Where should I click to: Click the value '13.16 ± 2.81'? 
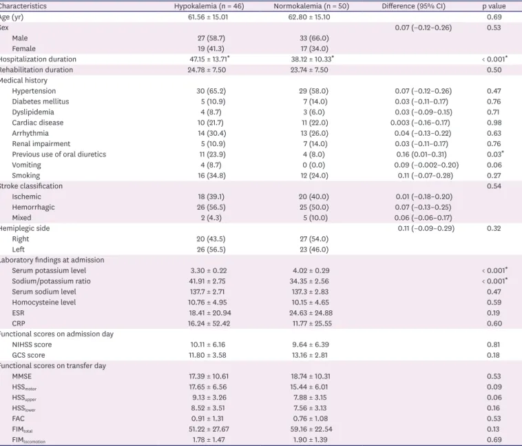pyautogui.click(x=310, y=355)
